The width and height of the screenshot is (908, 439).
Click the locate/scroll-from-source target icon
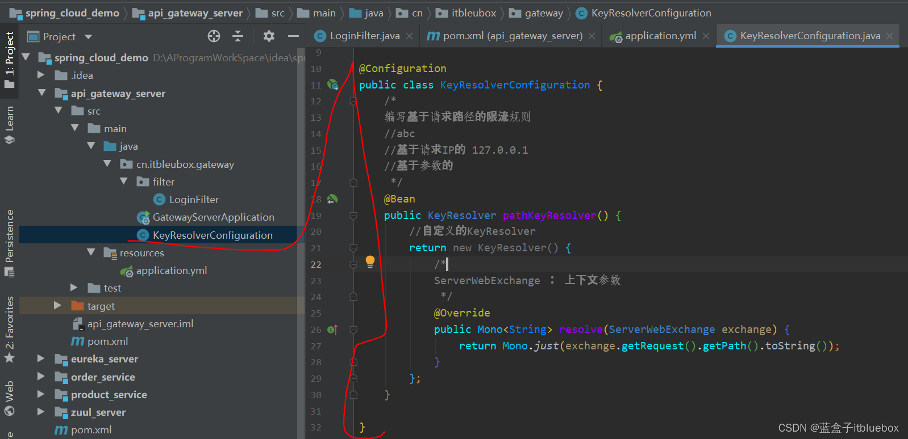[214, 36]
